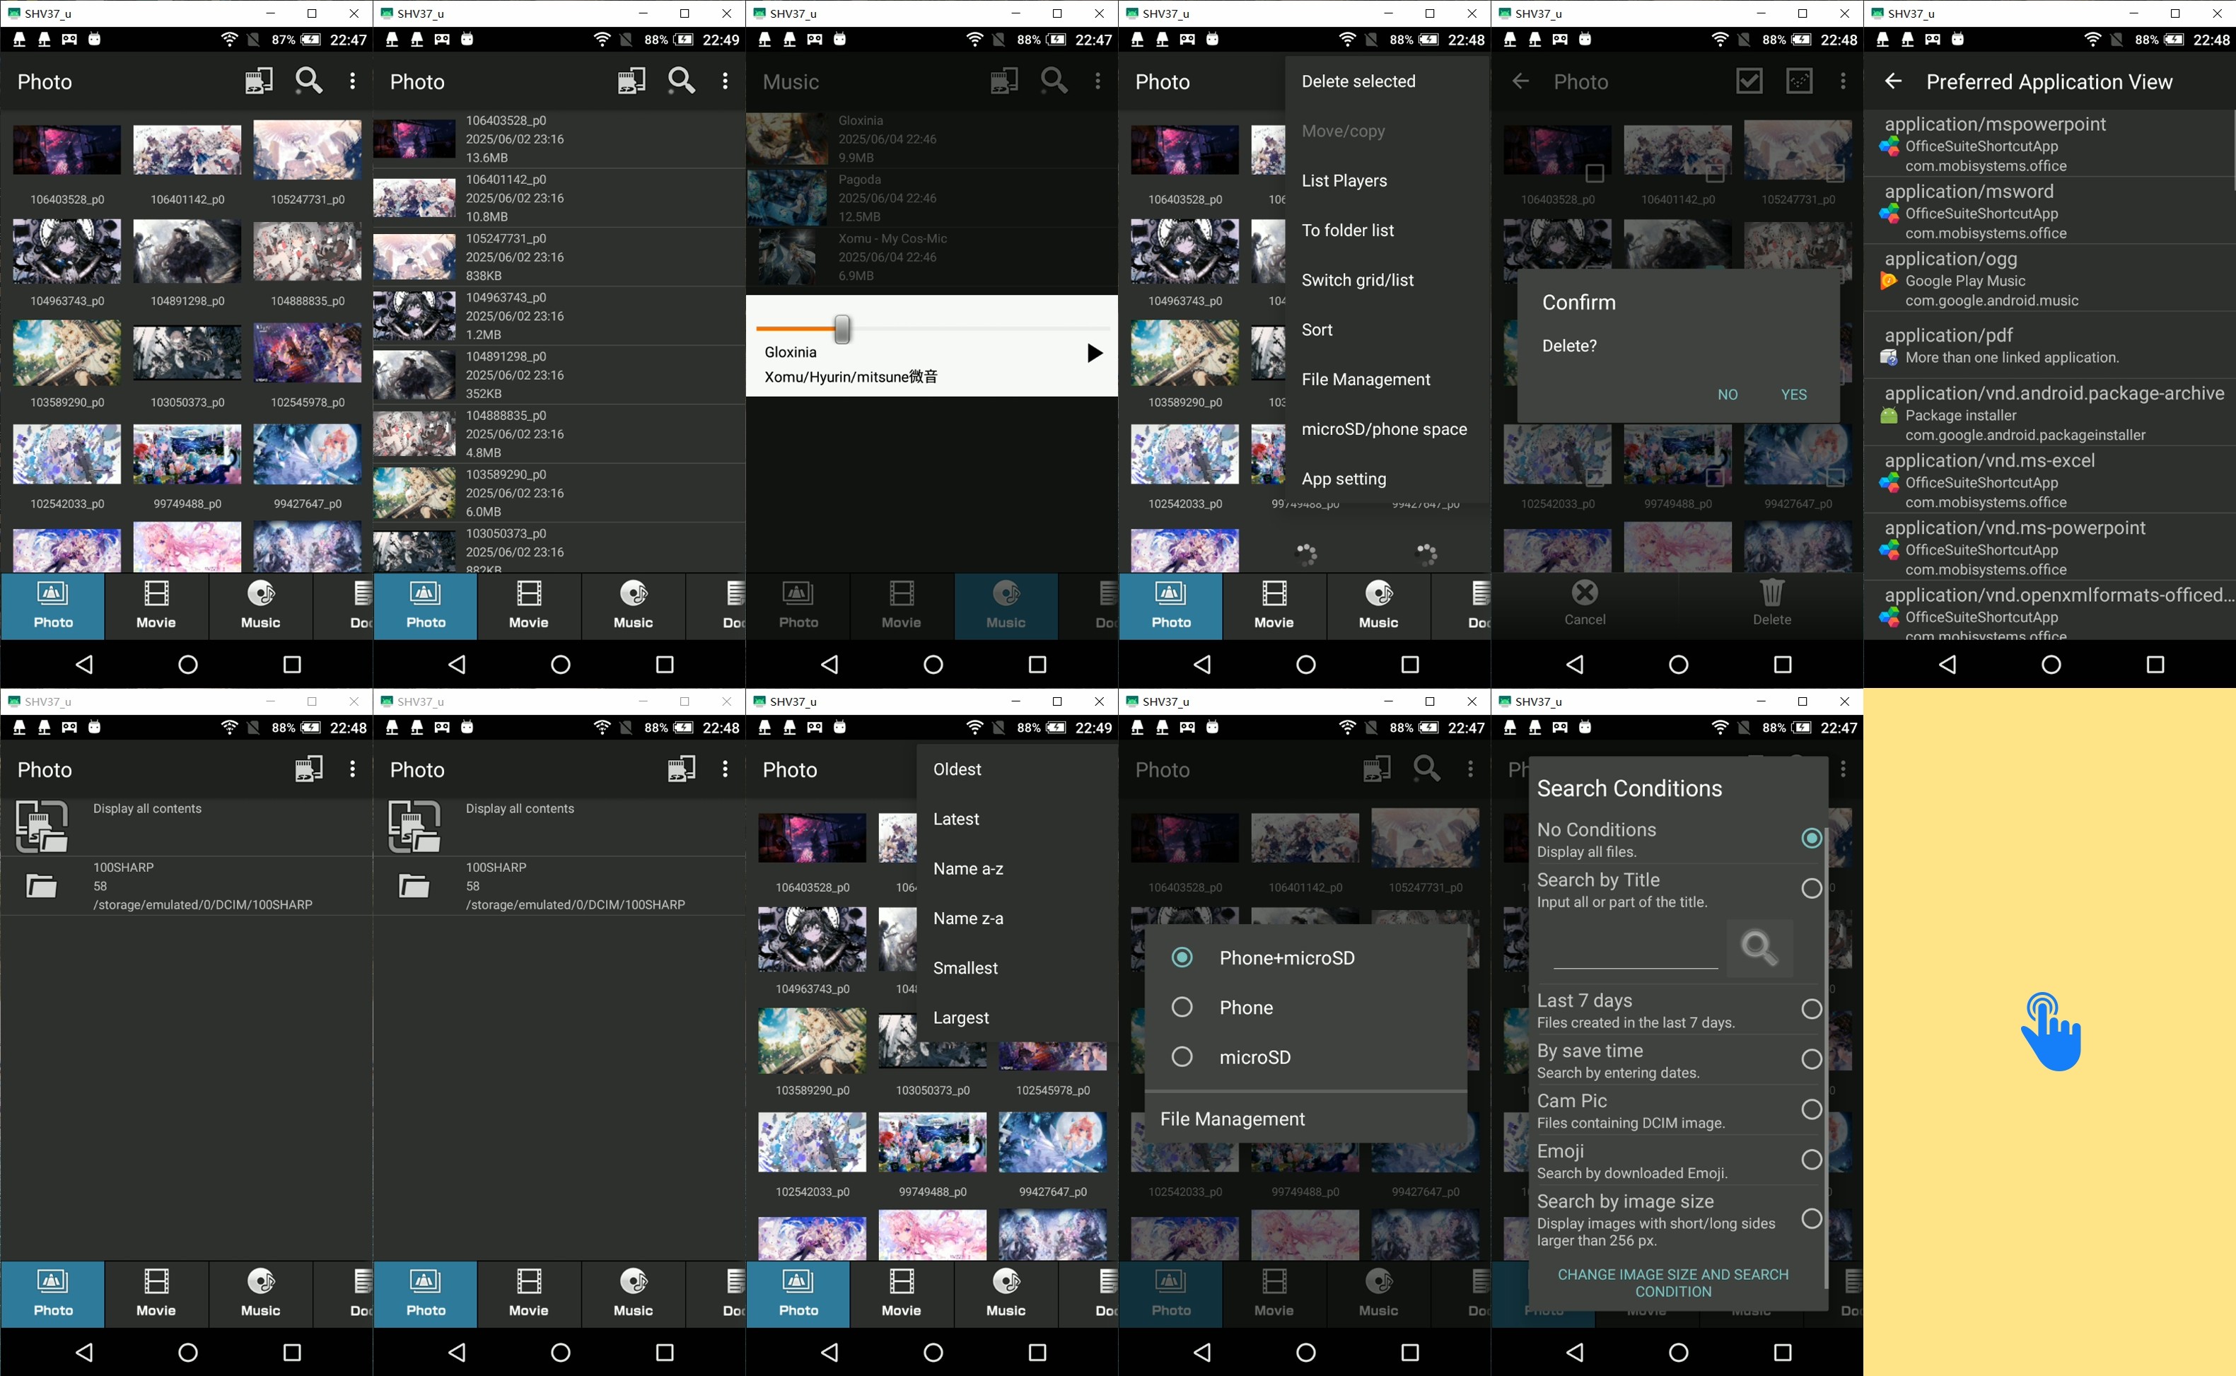This screenshot has width=2236, height=1376.
Task: Choose Smallest in the sort menu
Action: 1017,968
